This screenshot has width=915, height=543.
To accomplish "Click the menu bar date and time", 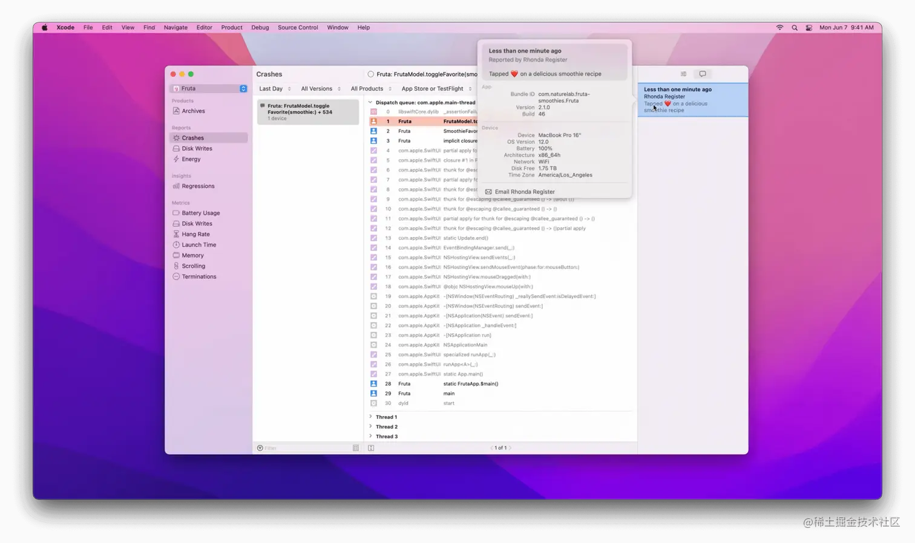I will click(847, 28).
